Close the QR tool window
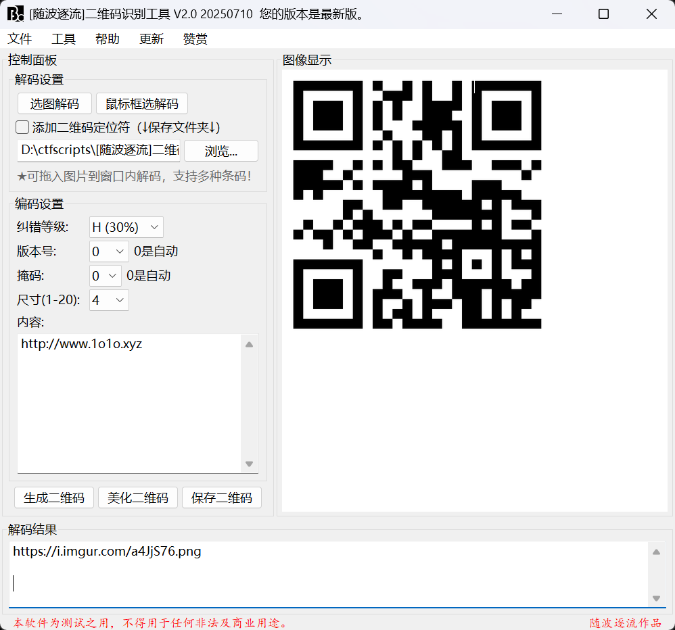Viewport: 675px width, 630px height. [x=651, y=14]
